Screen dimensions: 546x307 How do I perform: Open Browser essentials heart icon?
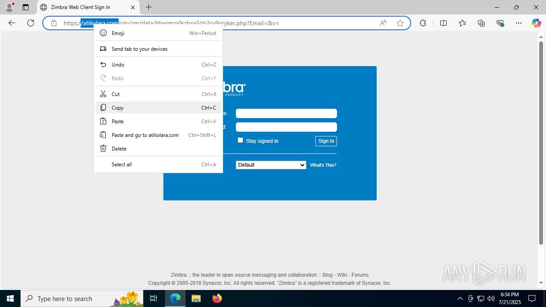(x=500, y=23)
